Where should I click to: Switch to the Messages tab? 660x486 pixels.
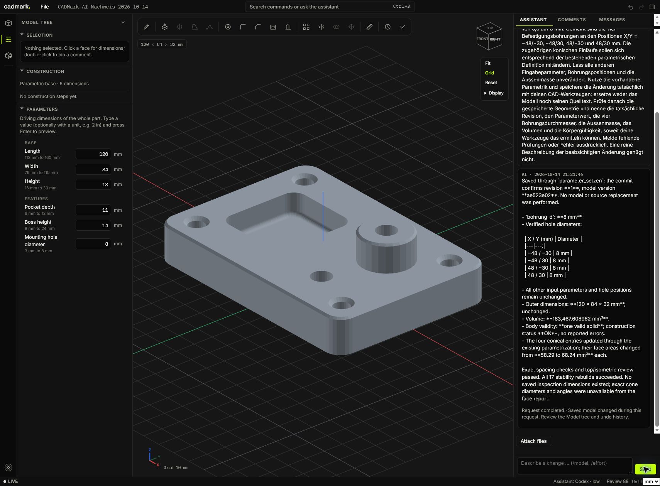(x=612, y=20)
